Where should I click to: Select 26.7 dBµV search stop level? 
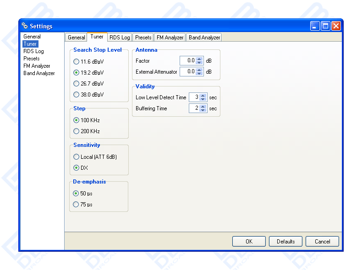pos(76,84)
